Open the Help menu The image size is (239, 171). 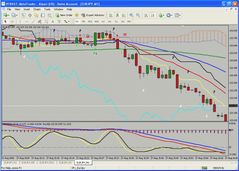click(x=69, y=9)
